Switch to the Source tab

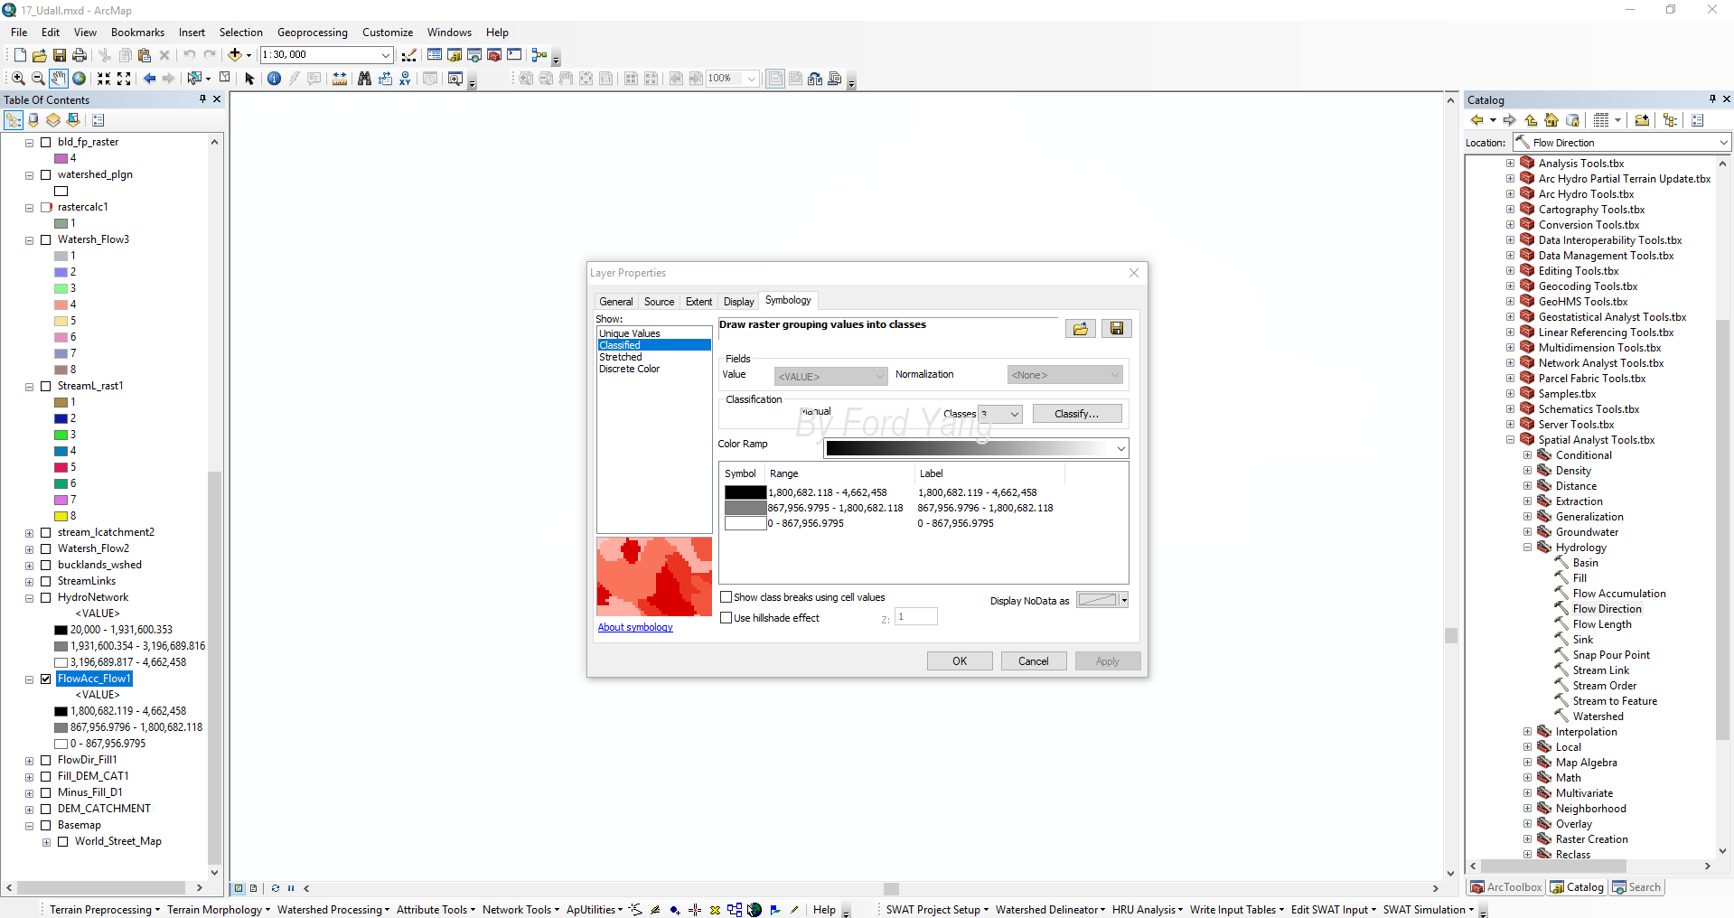(x=659, y=302)
